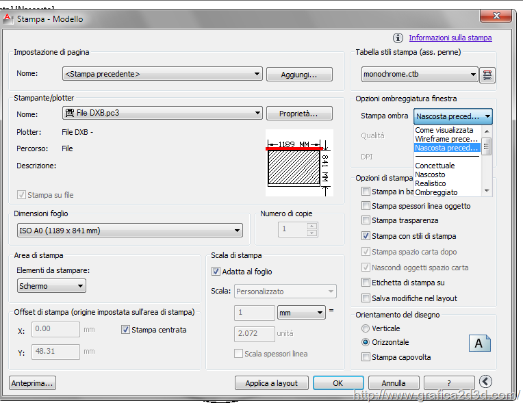
Task: Enable Stampa trasparenza checkbox
Action: tap(366, 221)
